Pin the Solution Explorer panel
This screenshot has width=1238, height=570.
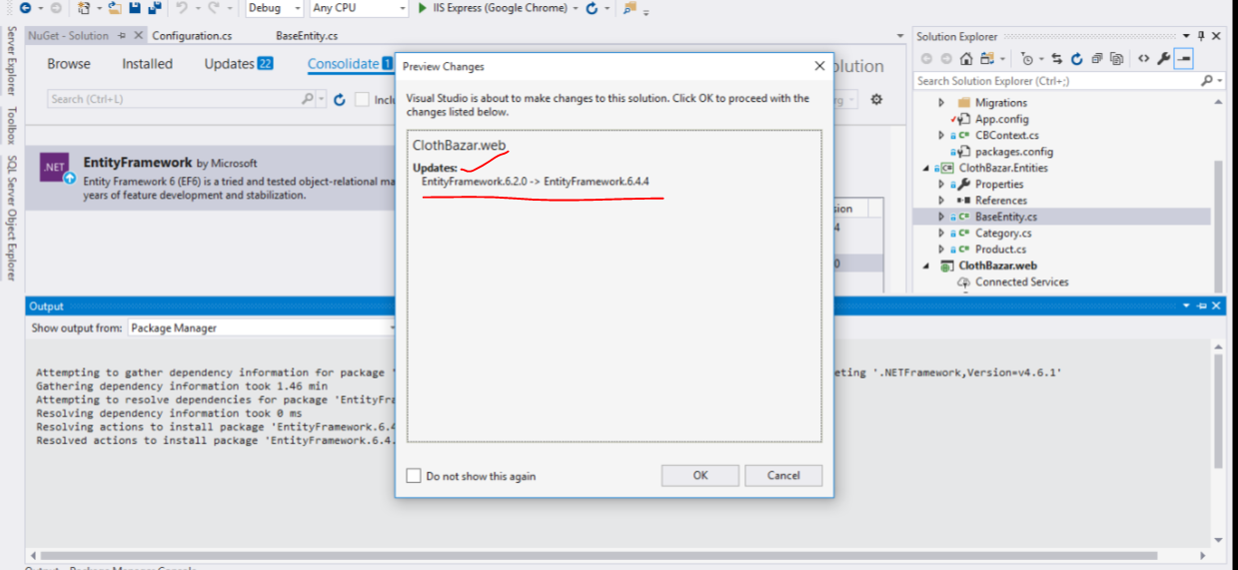pyautogui.click(x=1201, y=36)
